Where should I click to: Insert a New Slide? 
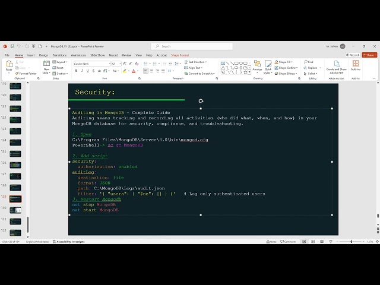pos(46,67)
